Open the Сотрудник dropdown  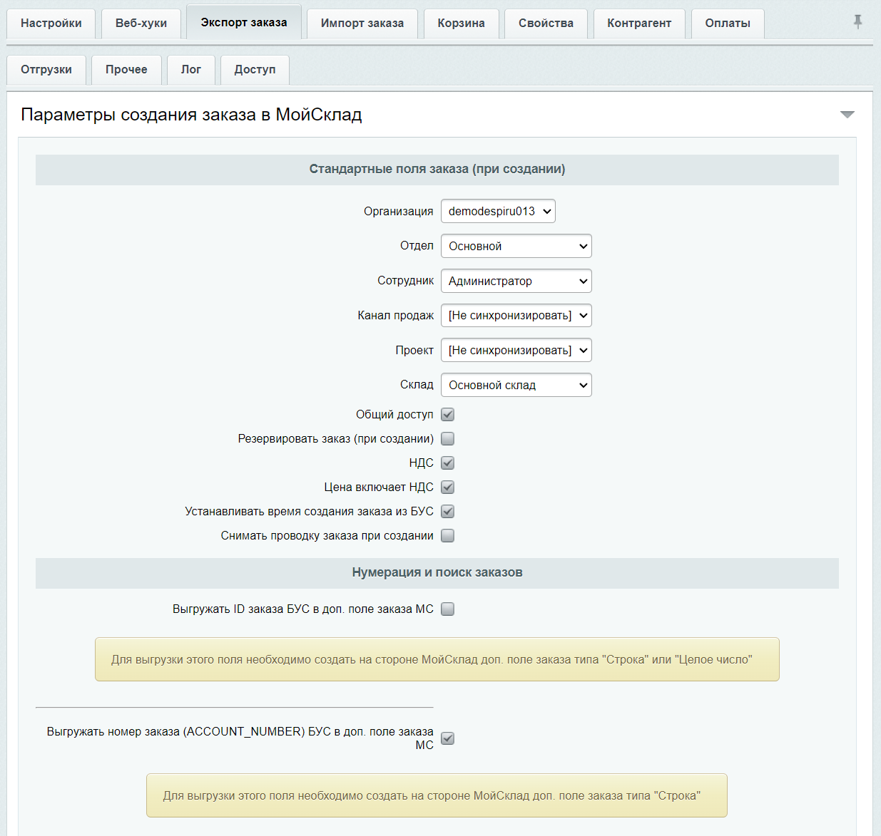(516, 281)
